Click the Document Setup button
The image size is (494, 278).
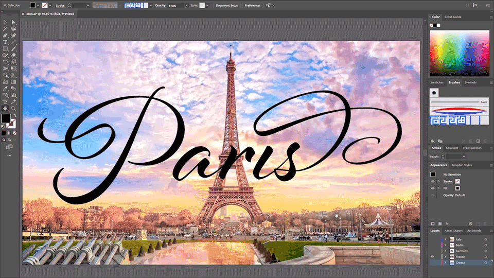point(227,5)
